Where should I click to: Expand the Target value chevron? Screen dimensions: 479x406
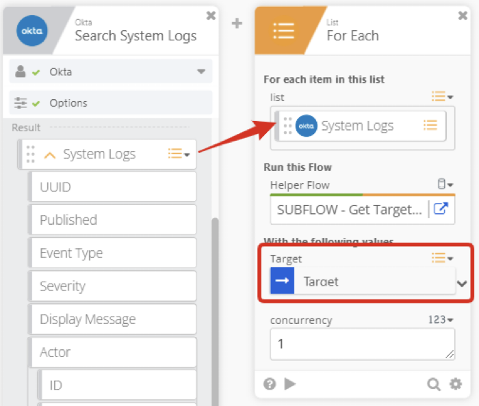click(x=462, y=284)
